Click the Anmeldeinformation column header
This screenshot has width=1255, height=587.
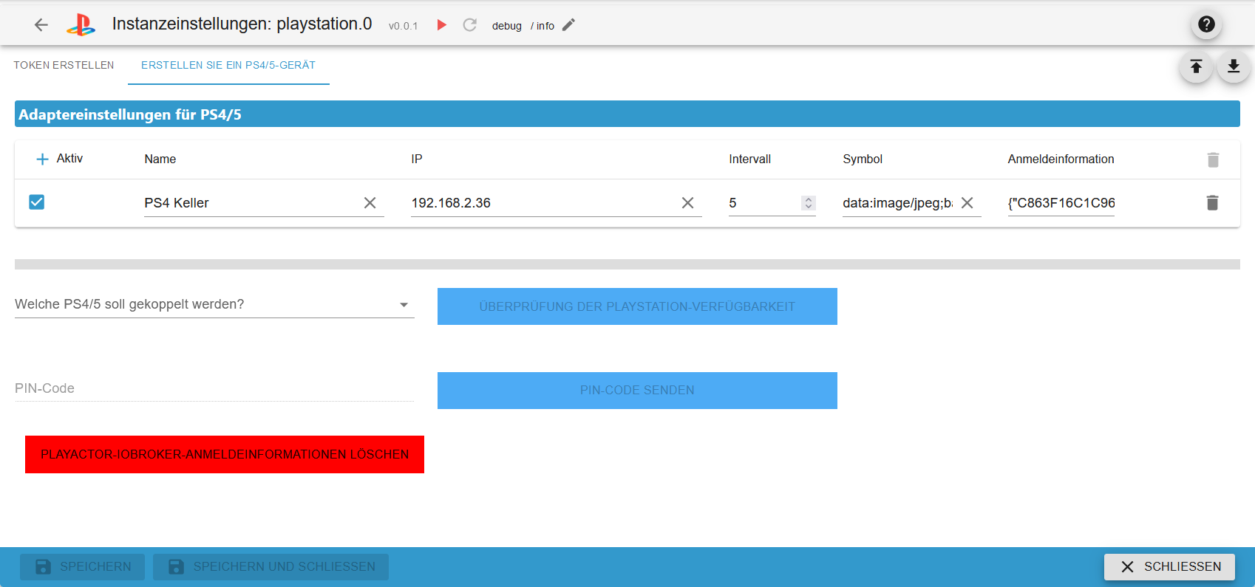pos(1061,159)
